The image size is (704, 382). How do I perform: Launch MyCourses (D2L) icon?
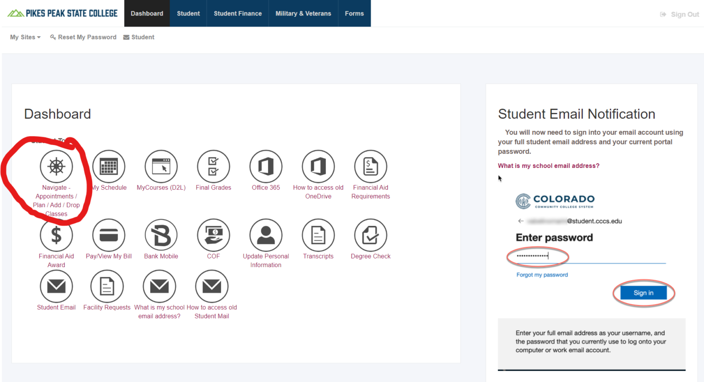click(x=161, y=167)
